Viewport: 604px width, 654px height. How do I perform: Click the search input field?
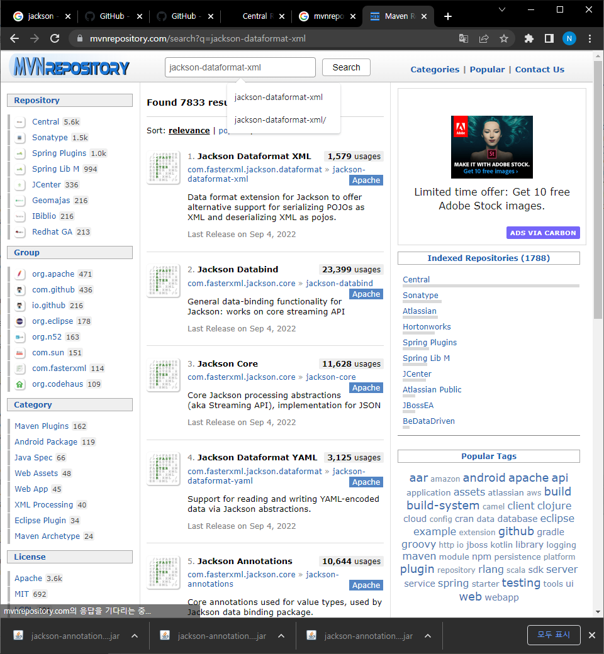tap(240, 67)
